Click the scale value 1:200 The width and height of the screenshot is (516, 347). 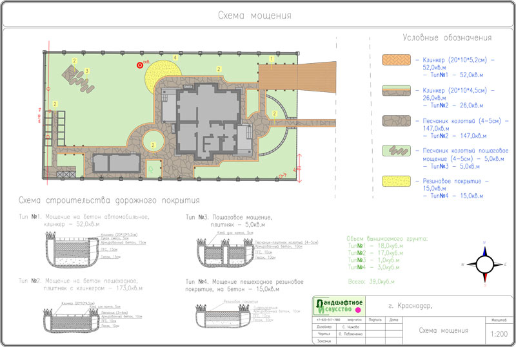tap(499, 334)
